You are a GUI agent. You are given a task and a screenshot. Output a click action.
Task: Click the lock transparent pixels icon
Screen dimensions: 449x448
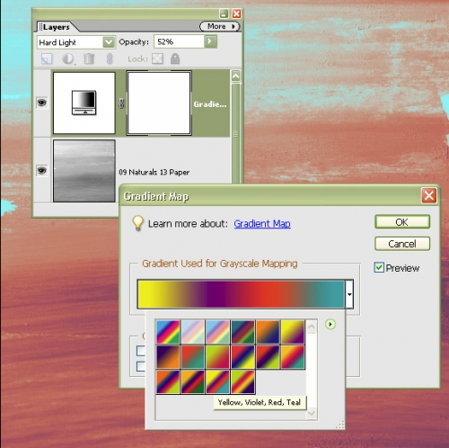tap(157, 58)
